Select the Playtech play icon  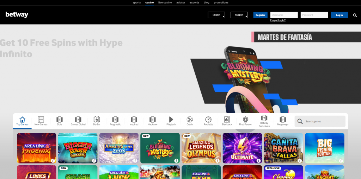point(171,120)
